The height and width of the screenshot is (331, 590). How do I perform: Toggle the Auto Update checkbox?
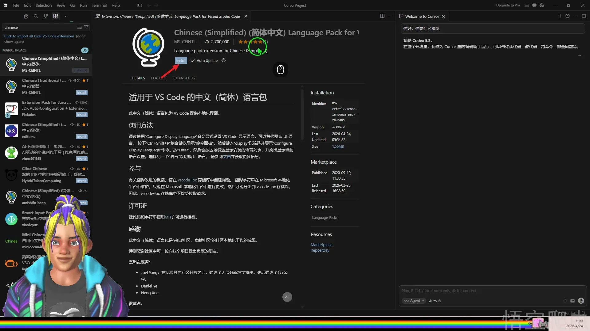[193, 60]
